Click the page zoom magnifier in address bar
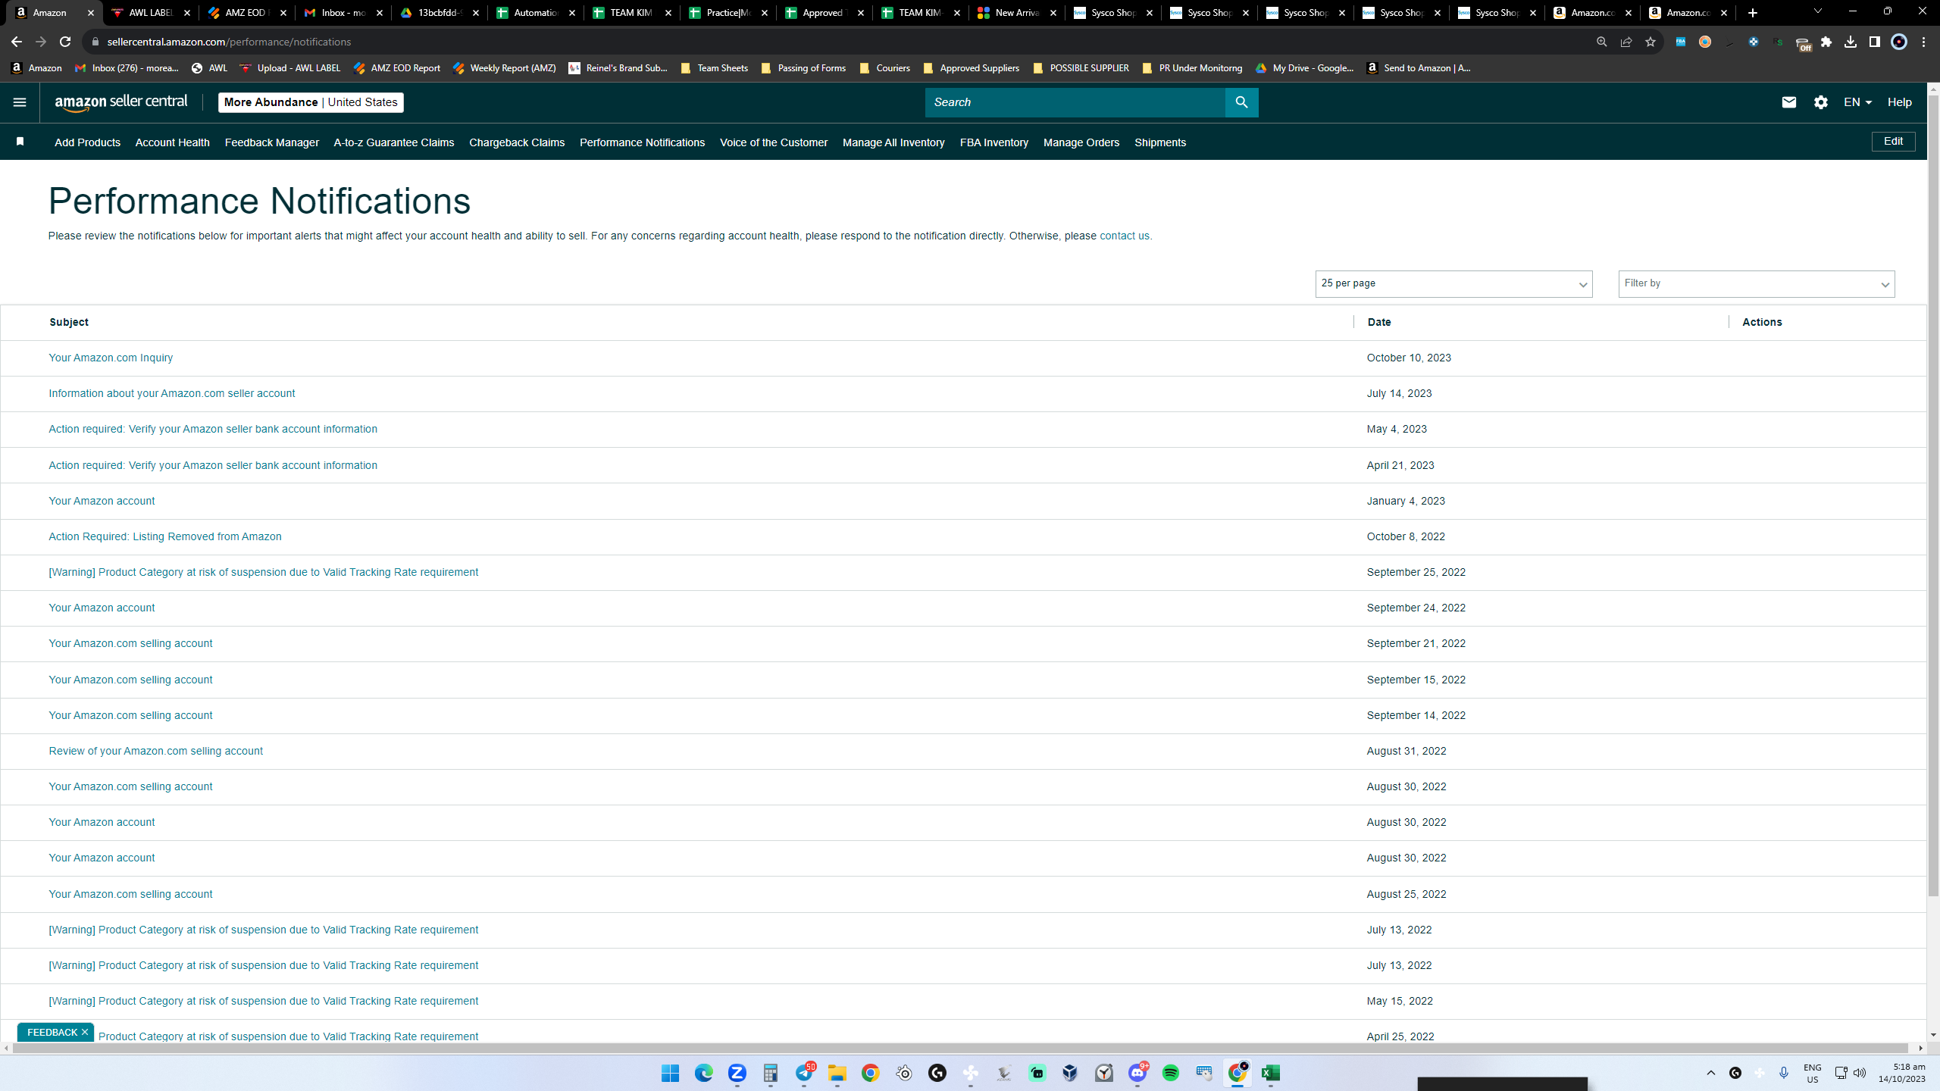Image resolution: width=1940 pixels, height=1091 pixels. pyautogui.click(x=1601, y=42)
